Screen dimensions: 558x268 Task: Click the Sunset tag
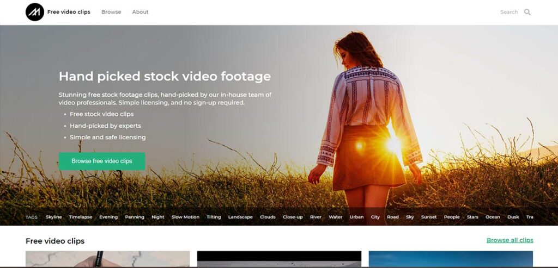[x=429, y=217]
